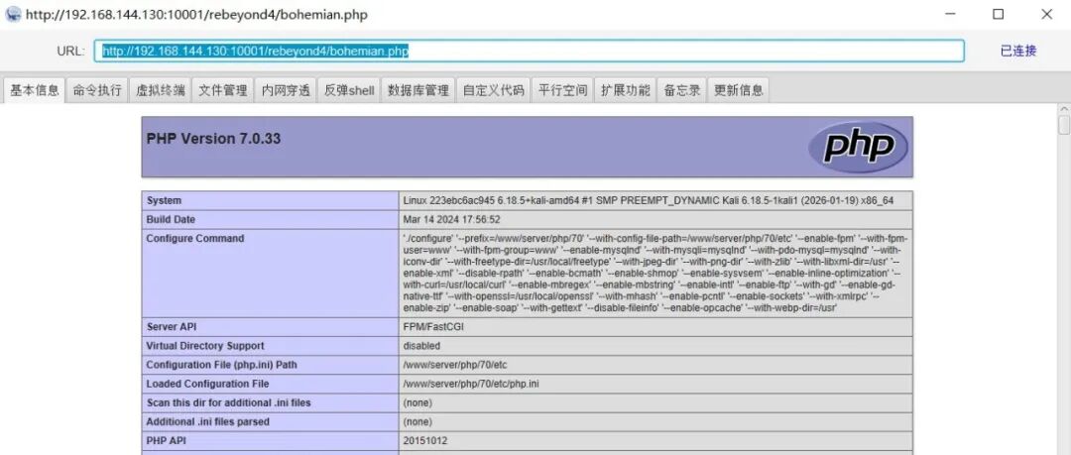Click the 20151012 value
This screenshot has width=1071, height=455.
(x=424, y=441)
